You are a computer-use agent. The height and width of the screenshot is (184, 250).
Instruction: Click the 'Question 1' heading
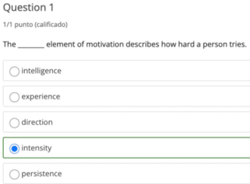pyautogui.click(x=28, y=8)
